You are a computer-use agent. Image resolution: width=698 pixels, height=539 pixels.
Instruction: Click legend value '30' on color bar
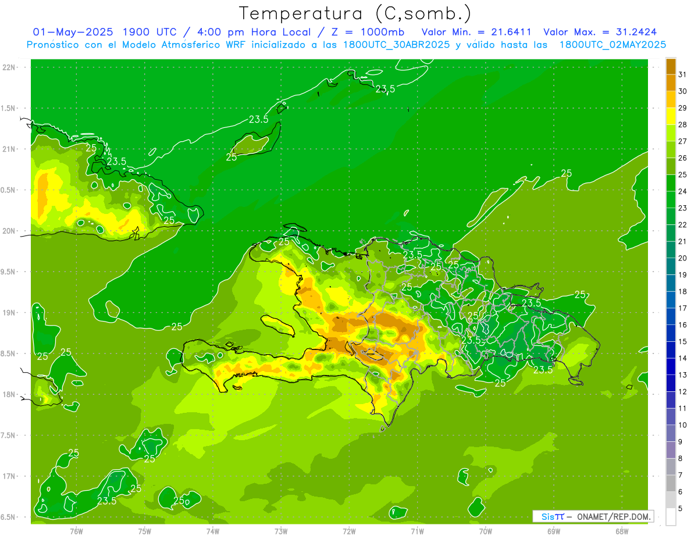pos(682,91)
